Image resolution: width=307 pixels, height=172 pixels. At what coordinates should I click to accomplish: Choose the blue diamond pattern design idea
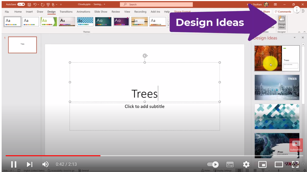(x=277, y=116)
